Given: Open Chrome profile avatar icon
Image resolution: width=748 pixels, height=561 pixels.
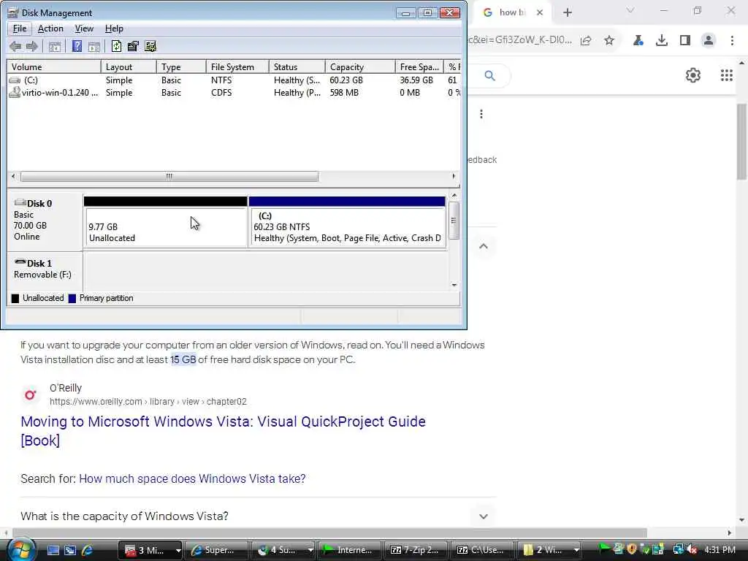Looking at the screenshot, I should pos(709,41).
